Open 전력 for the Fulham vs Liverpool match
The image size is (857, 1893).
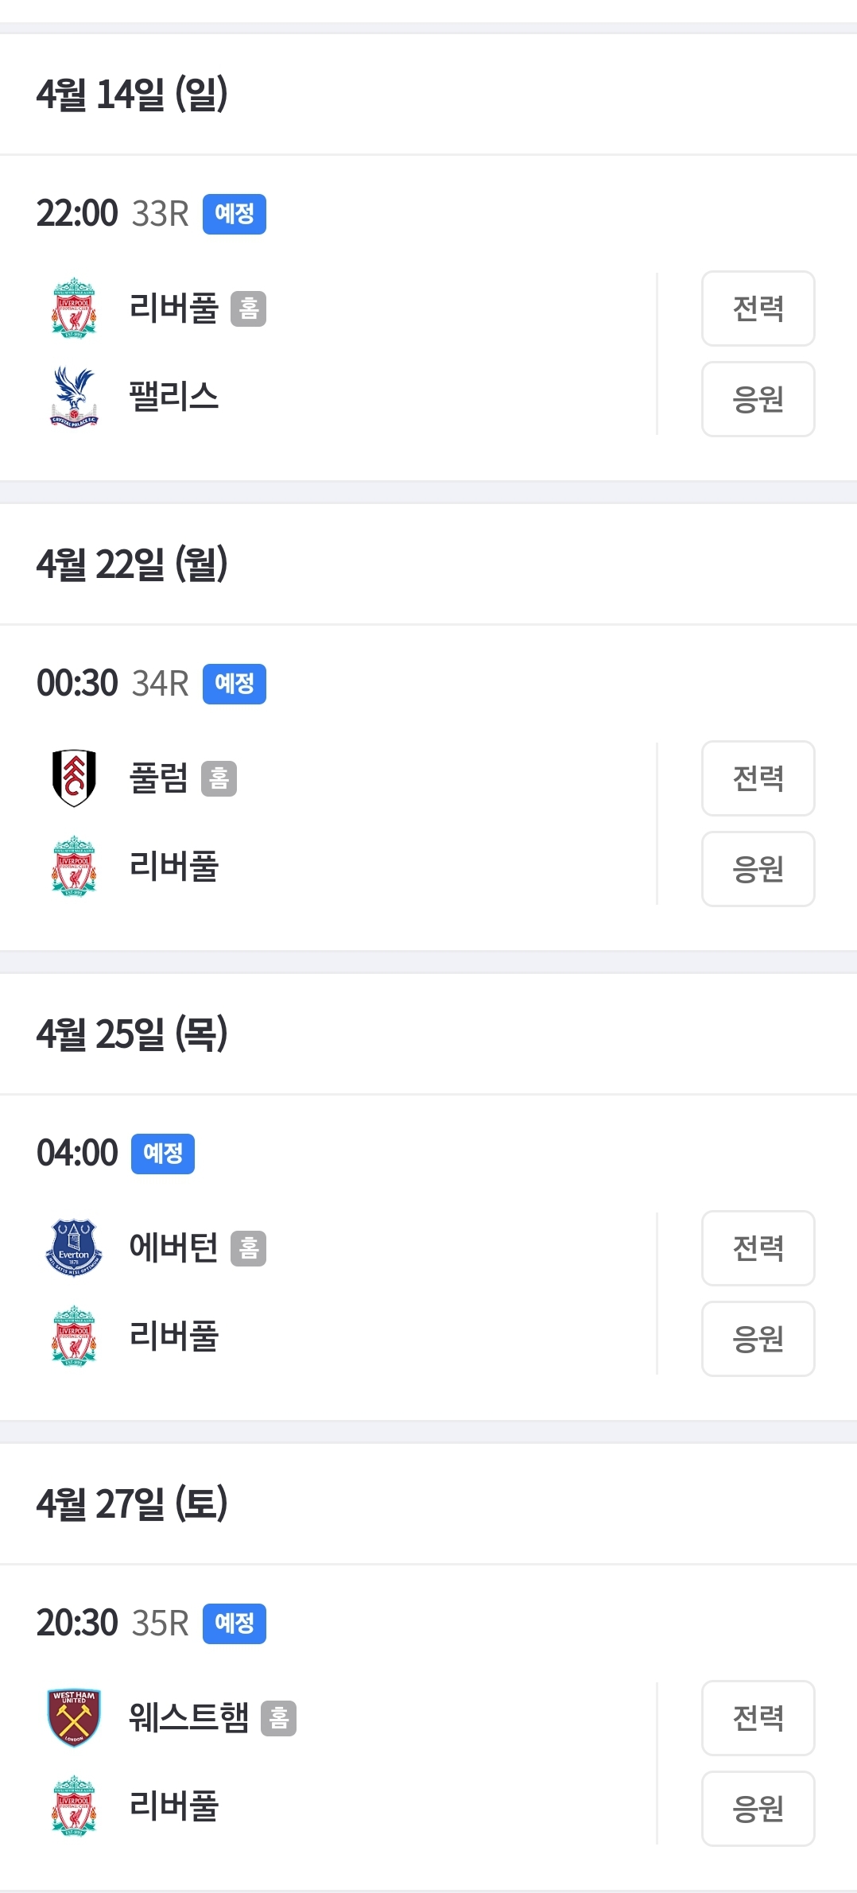[758, 778]
